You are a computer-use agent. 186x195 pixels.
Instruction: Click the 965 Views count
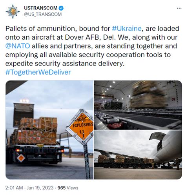(68, 188)
